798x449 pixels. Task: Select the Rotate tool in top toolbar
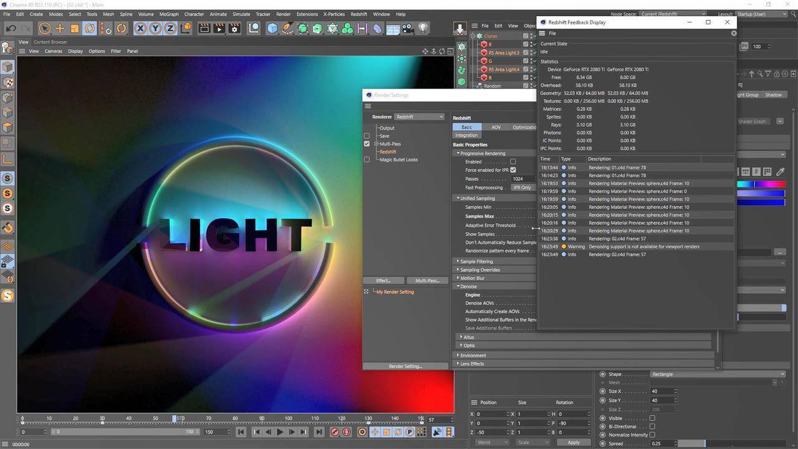tap(90, 28)
